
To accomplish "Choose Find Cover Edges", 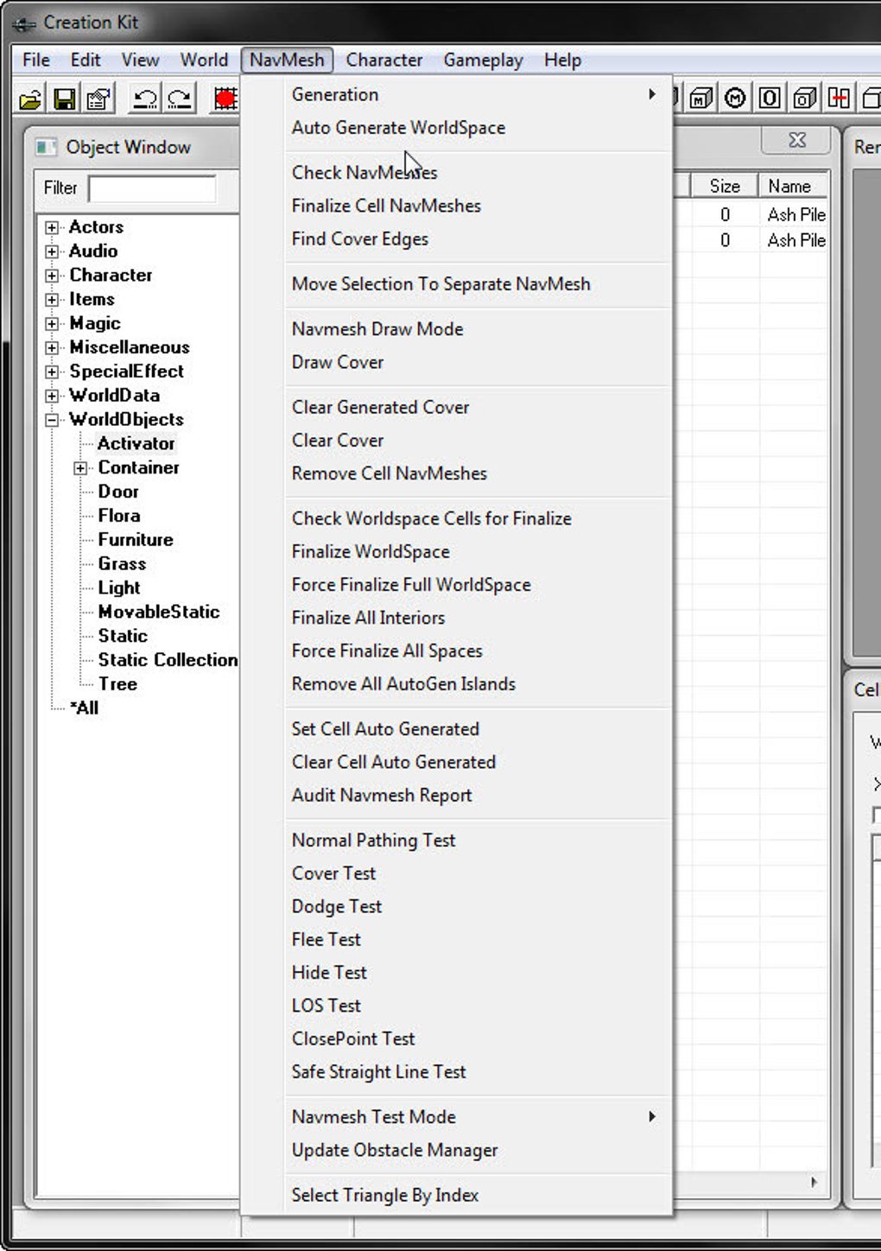I will tap(479, 239).
